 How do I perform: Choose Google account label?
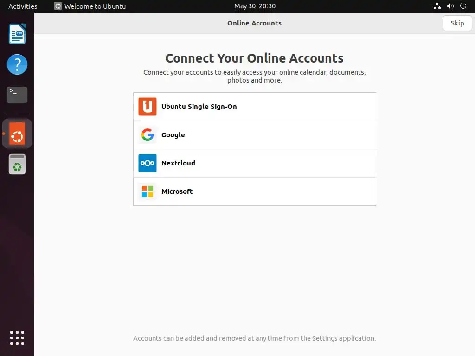click(173, 135)
